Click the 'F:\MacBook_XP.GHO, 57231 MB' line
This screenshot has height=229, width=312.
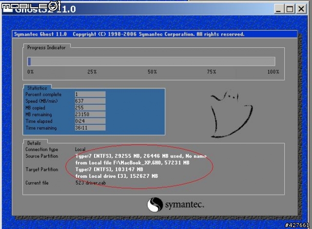tap(132, 163)
